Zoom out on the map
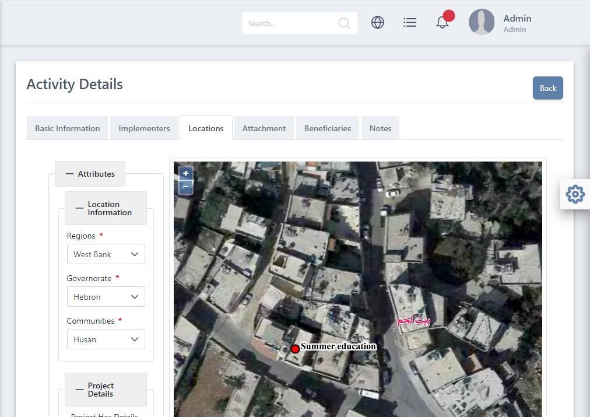The width and height of the screenshot is (590, 417). click(185, 187)
